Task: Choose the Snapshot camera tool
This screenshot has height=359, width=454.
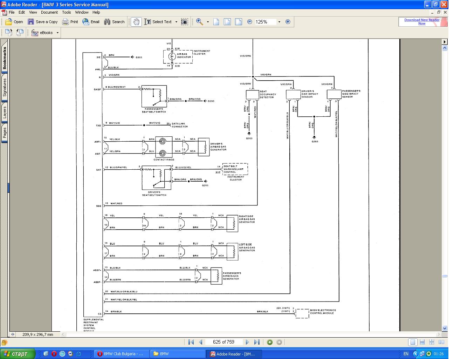Action: point(184,22)
